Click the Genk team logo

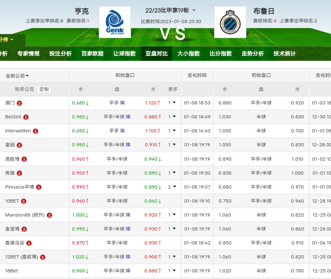tap(115, 22)
